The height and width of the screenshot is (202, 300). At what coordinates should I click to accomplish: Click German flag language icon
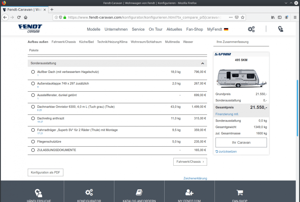pyautogui.click(x=226, y=30)
